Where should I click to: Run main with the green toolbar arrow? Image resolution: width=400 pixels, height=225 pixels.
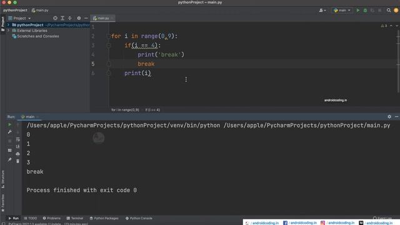pyautogui.click(x=358, y=11)
